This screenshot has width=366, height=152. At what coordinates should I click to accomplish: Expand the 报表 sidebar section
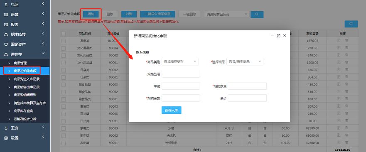tap(25, 24)
